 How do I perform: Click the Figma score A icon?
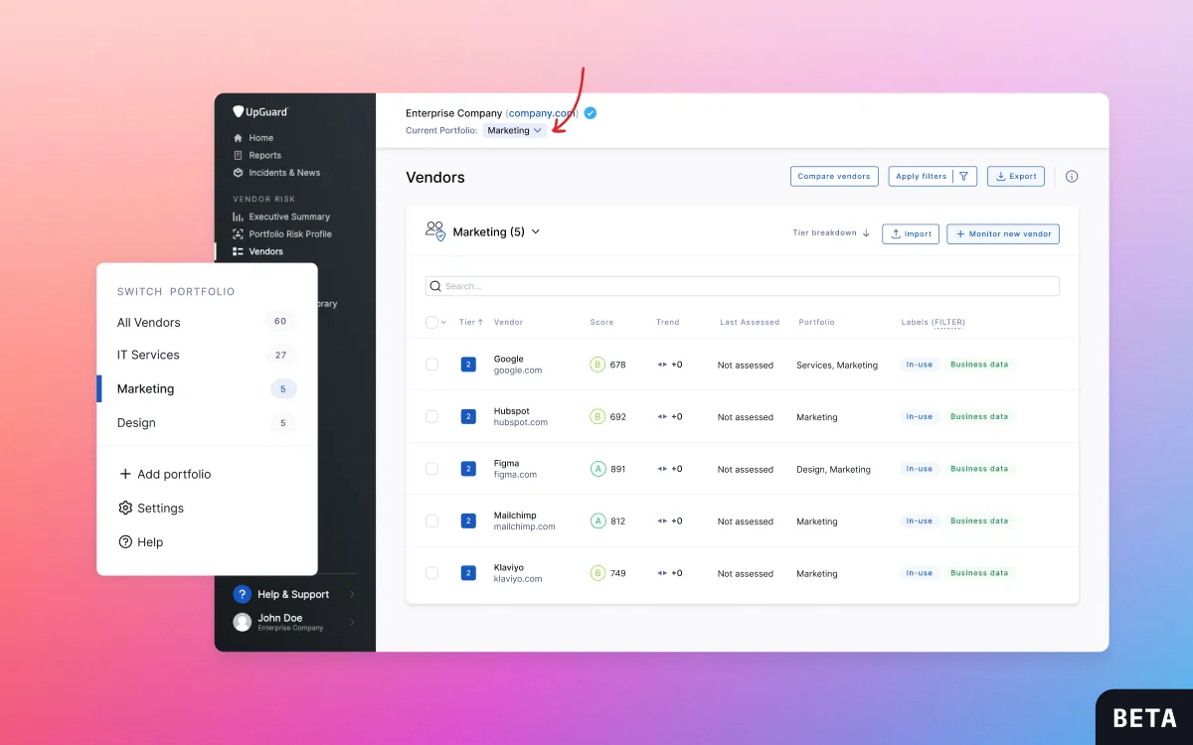tap(597, 469)
